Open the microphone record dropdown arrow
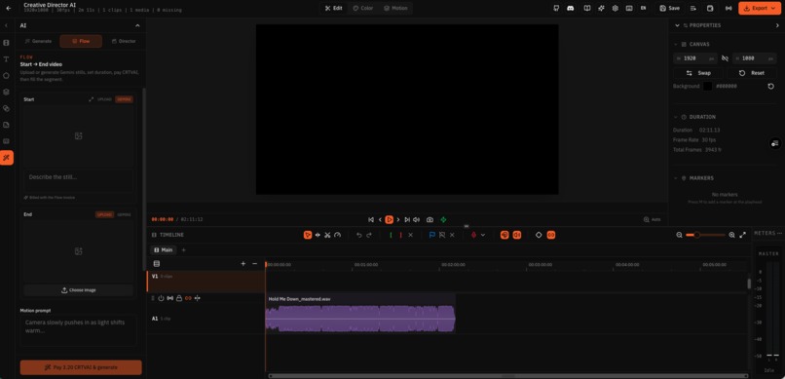 click(x=483, y=235)
